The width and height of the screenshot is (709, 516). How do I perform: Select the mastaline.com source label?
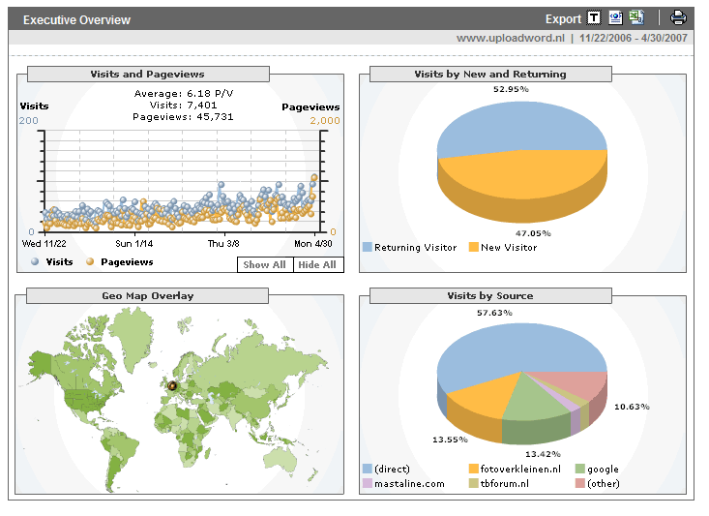[409, 484]
